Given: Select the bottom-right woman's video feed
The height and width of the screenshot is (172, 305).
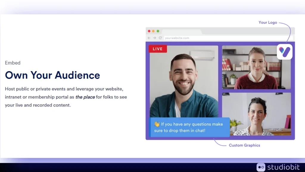Looking at the screenshot, I should tap(256, 114).
